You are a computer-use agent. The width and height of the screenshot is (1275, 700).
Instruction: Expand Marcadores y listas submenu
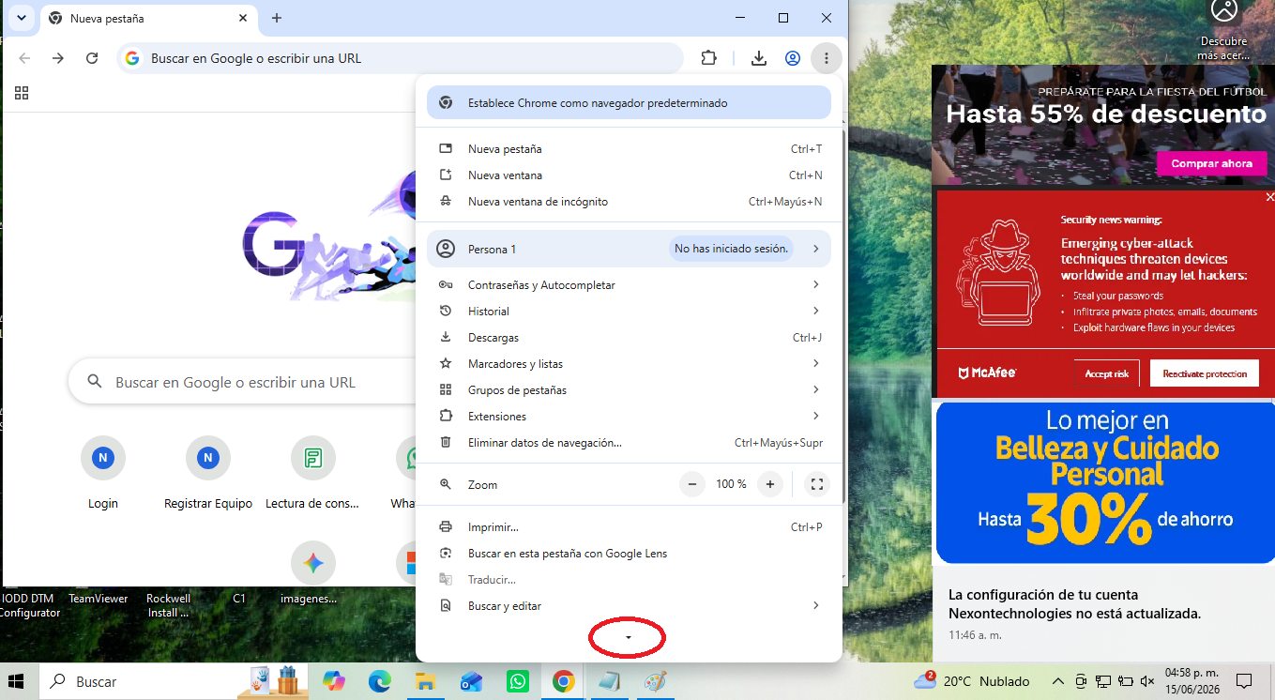[629, 364]
